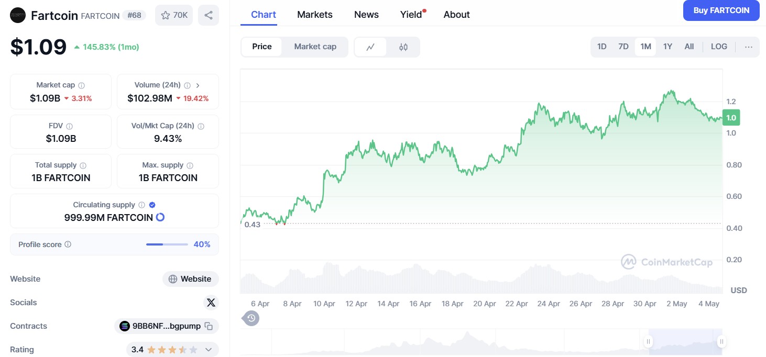The image size is (766, 357).
Task: Show Vol/Mkt Cap (24h) info icon
Action: 201,126
